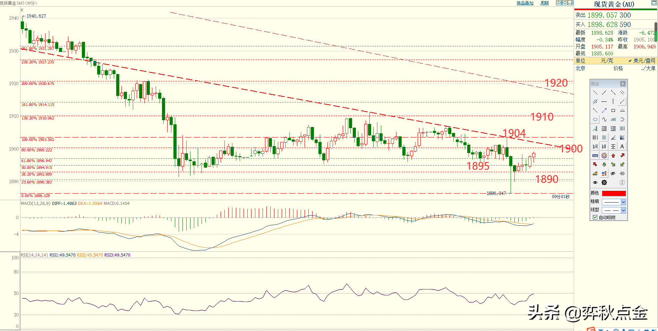Select the plain line drawing tool
658x331 pixels.
pyautogui.click(x=595, y=92)
